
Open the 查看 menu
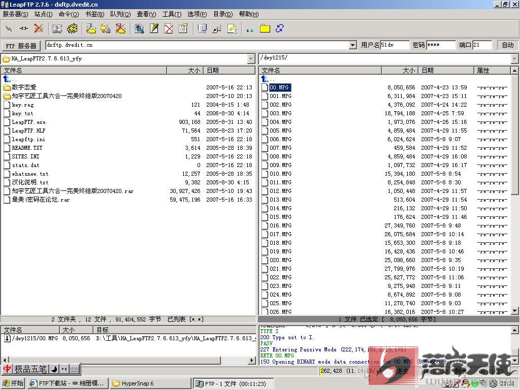point(146,14)
